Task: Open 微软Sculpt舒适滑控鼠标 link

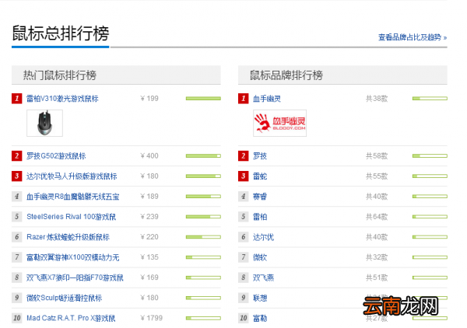Action: [65, 298]
